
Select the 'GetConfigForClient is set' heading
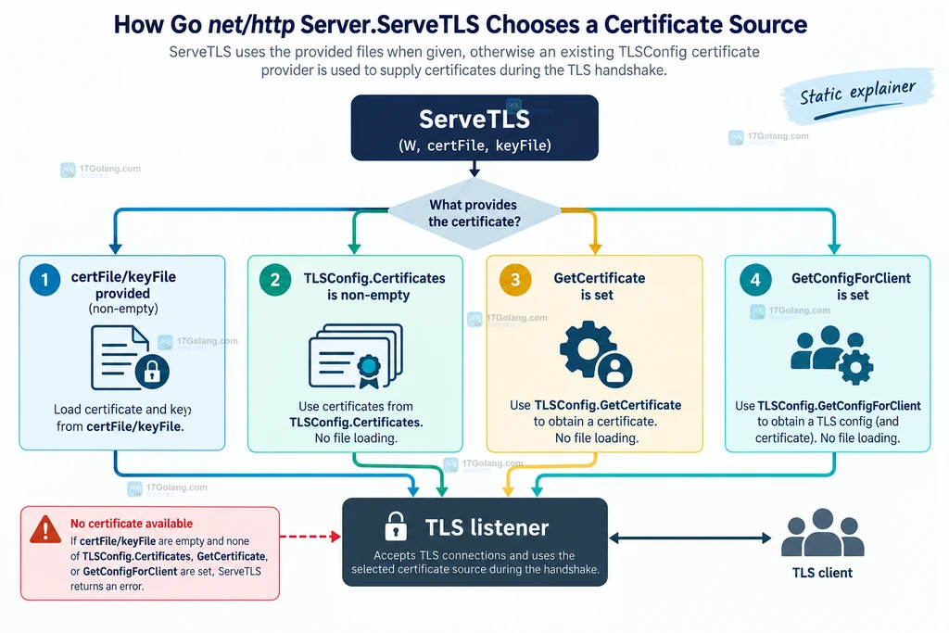click(851, 287)
